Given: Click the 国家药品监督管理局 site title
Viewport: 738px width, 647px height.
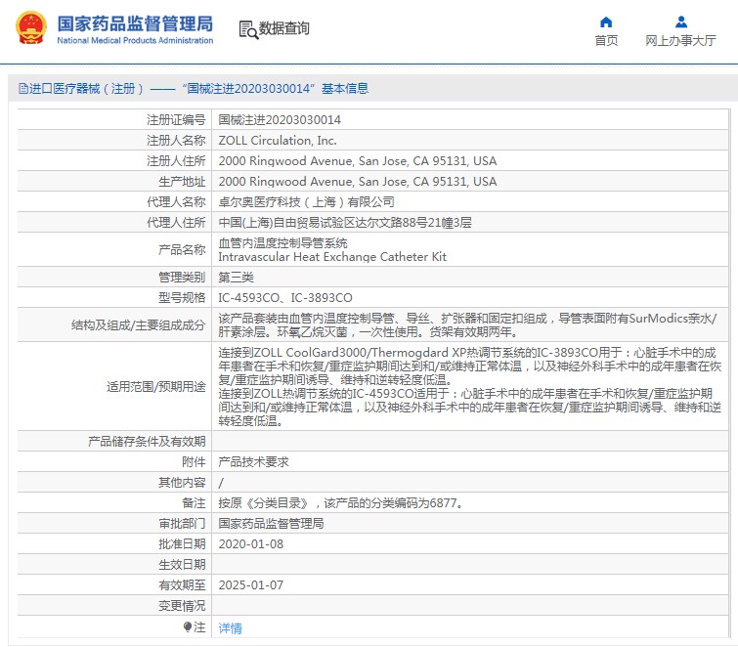Looking at the screenshot, I should pyautogui.click(x=135, y=23).
